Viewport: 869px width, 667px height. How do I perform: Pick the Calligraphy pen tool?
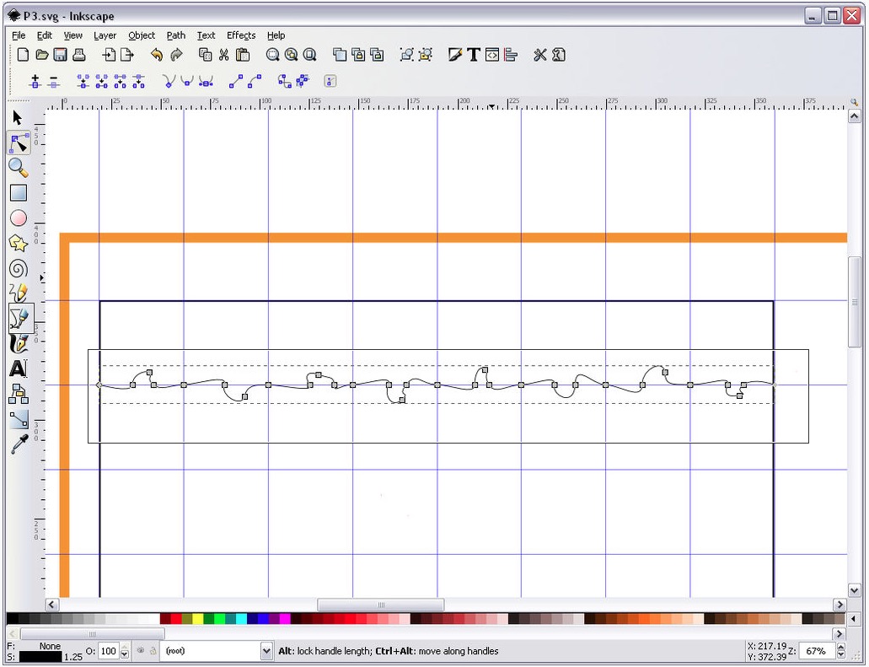(18, 344)
